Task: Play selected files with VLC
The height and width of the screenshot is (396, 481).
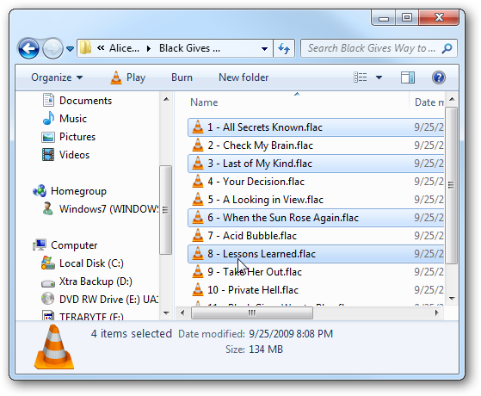Action: pyautogui.click(x=128, y=77)
